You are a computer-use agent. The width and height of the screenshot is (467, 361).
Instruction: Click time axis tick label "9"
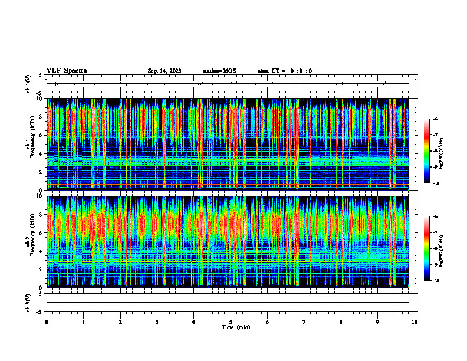coord(377,322)
